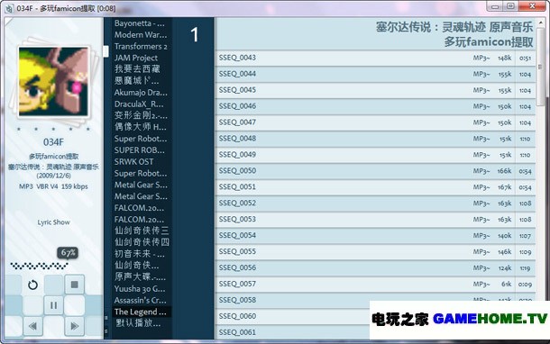Image resolution: width=550 pixels, height=344 pixels.
Task: Adjust the dotted volume slider at 67%
Action: point(40,267)
